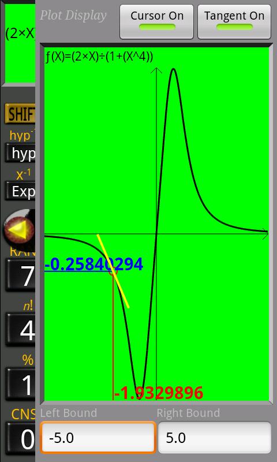Image resolution: width=277 pixels, height=462 pixels.
Task: Tap the number 7 key
Action: click(x=20, y=275)
